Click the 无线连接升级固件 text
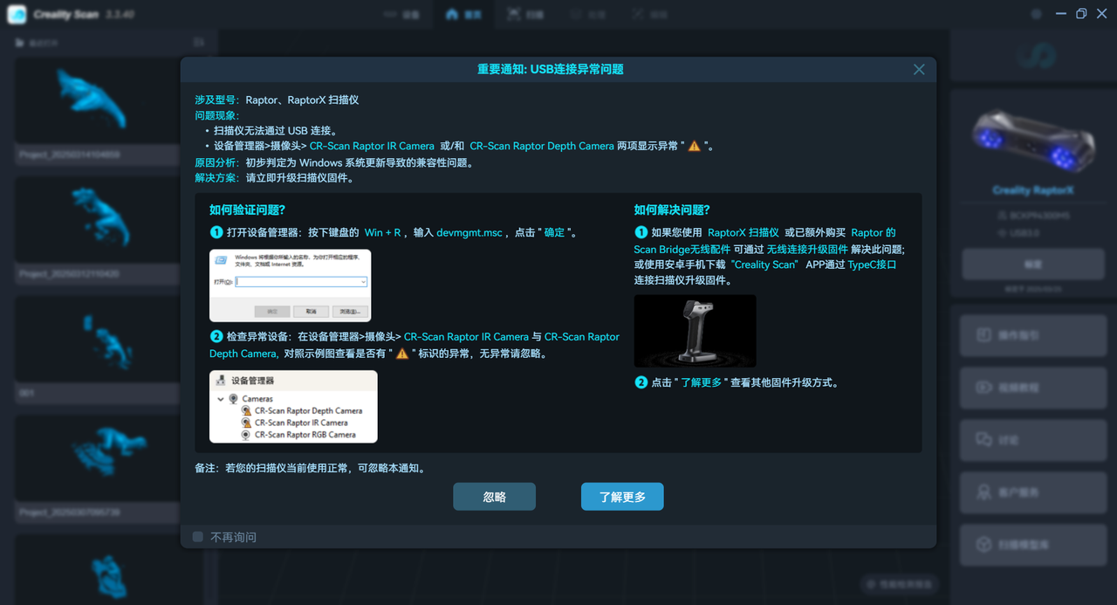This screenshot has height=605, width=1117. (807, 249)
